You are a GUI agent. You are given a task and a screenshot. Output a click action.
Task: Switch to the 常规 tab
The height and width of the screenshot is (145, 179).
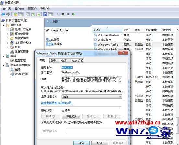(42, 60)
